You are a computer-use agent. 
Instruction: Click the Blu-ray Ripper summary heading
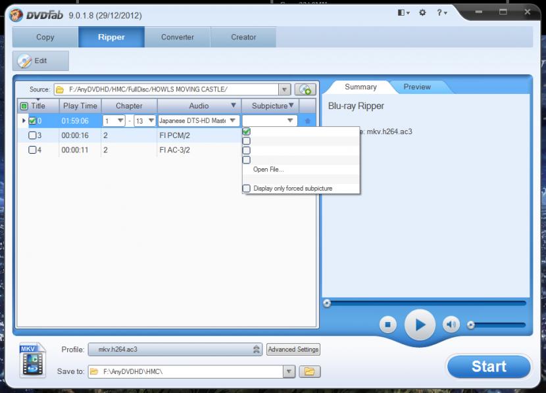tap(356, 106)
